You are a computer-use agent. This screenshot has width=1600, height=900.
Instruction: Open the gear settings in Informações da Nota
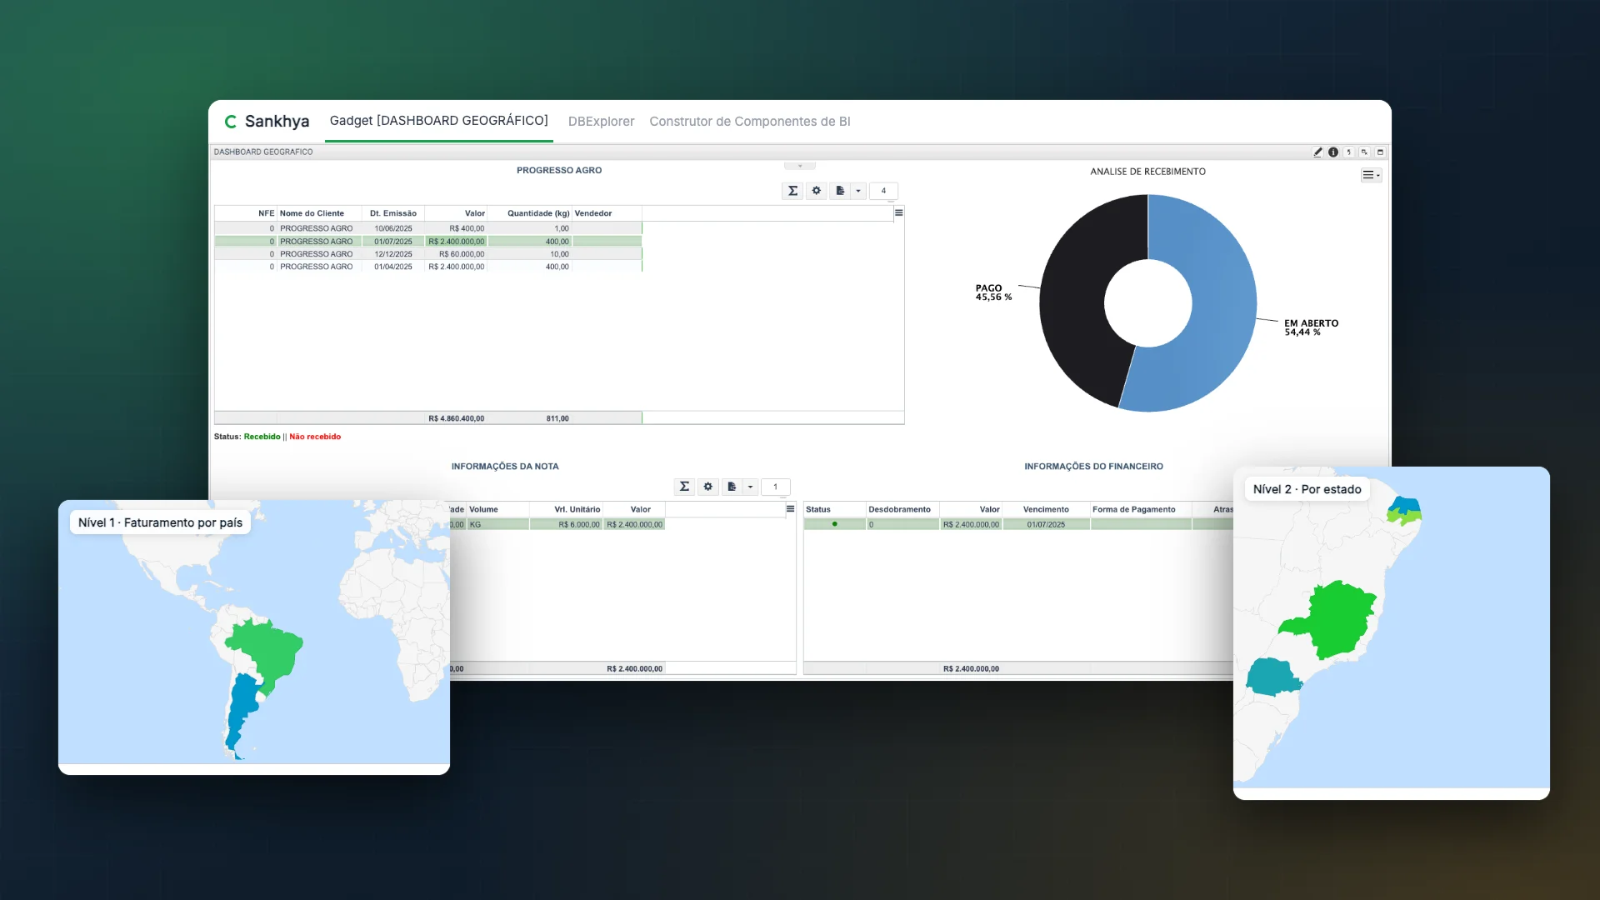coord(708,487)
